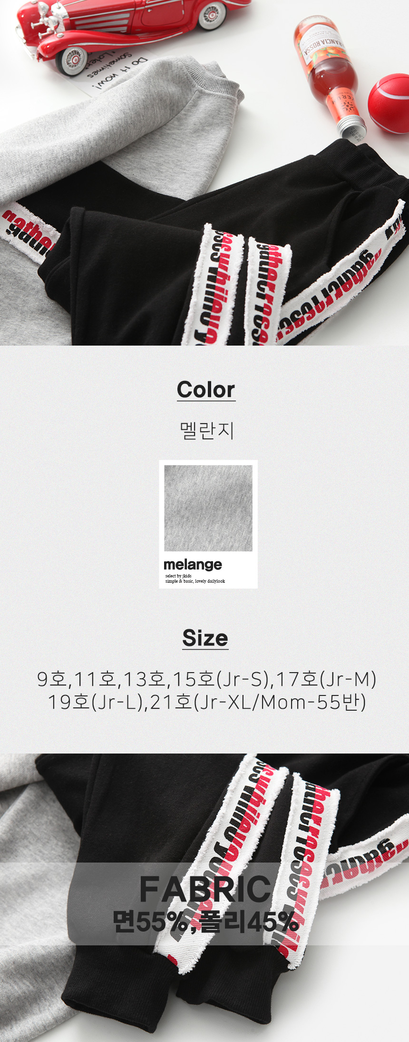
Task: Click the Color section heading
Action: 206,389
